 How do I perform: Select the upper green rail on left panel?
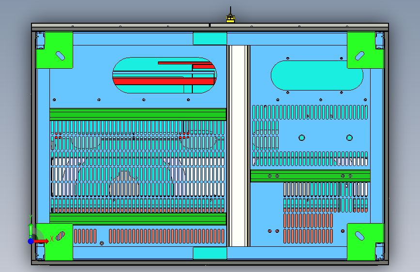click(138, 114)
